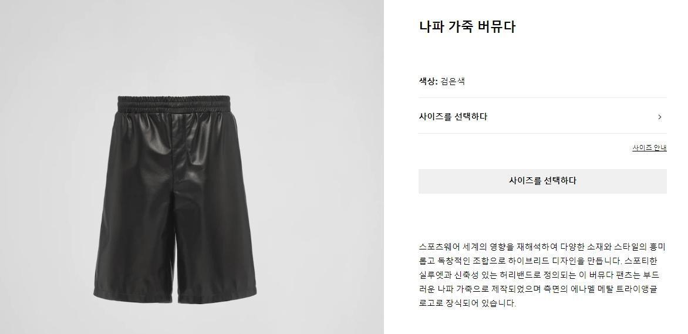
Task: Click the elastic waistband of the shorts
Action: (x=174, y=104)
